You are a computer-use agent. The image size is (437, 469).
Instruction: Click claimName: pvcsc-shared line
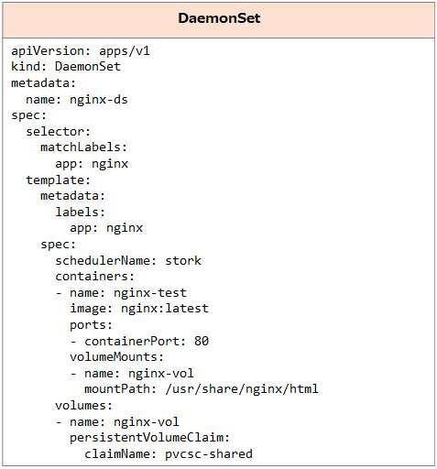pos(169,454)
